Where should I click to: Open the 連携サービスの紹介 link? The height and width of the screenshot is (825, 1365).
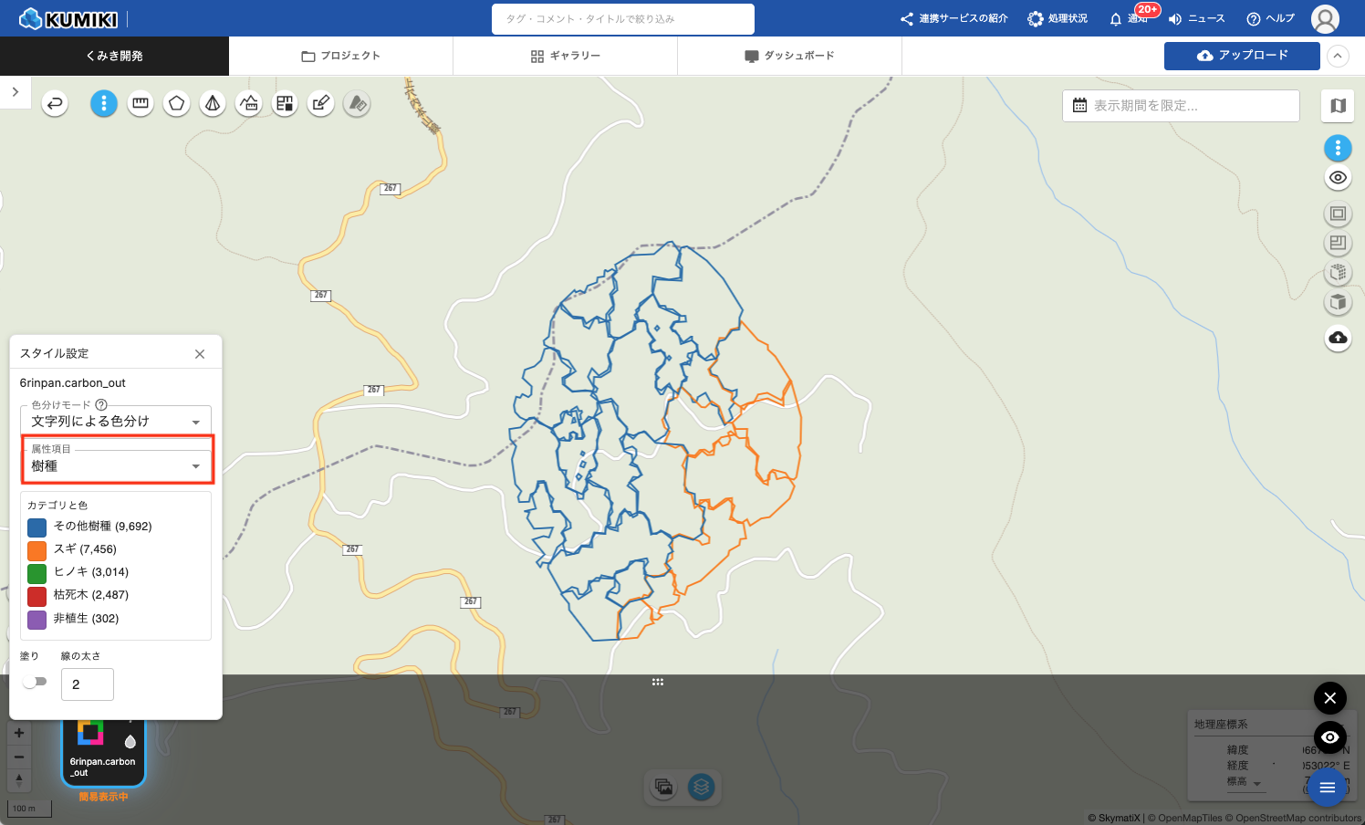953,19
